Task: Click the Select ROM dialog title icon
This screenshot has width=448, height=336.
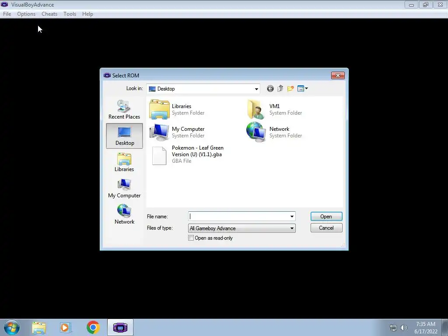Action: pyautogui.click(x=107, y=75)
